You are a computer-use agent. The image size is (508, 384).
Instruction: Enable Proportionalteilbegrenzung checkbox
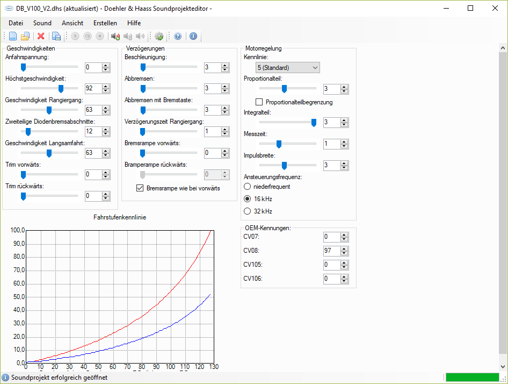point(259,102)
